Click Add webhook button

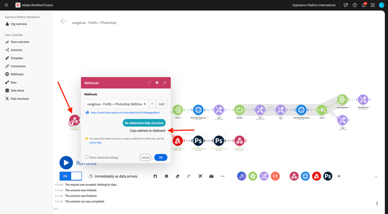[161, 104]
